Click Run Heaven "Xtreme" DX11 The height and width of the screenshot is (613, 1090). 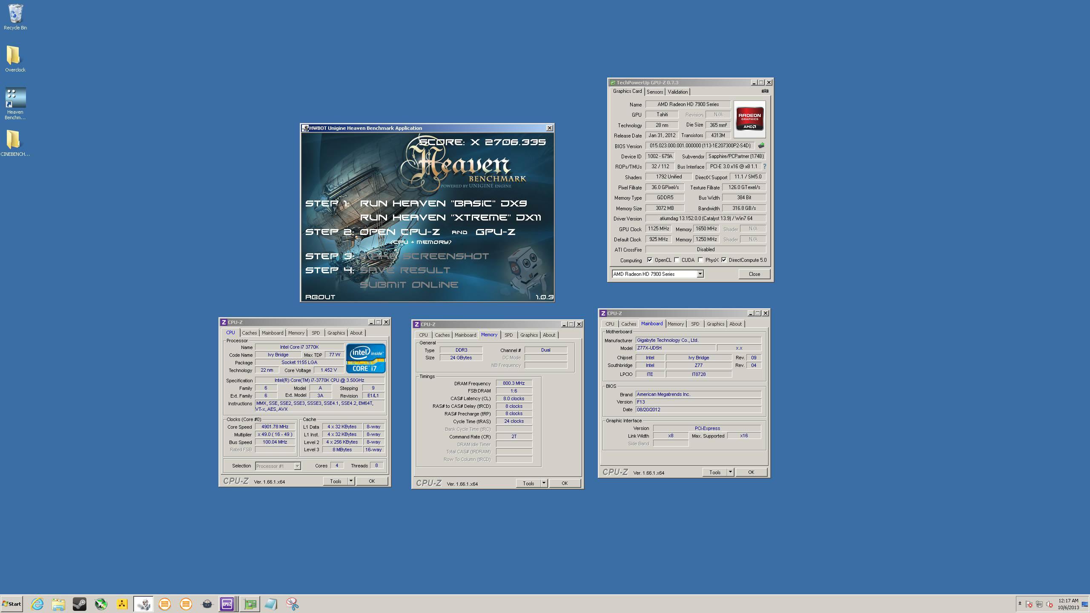coord(450,218)
